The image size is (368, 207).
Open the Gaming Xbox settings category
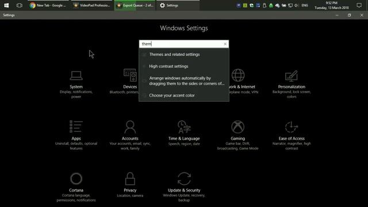(237, 136)
